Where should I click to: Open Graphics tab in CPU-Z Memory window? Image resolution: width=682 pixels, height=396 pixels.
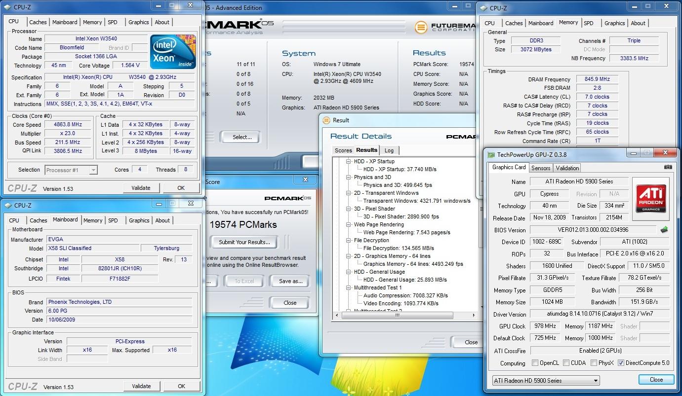tap(614, 23)
